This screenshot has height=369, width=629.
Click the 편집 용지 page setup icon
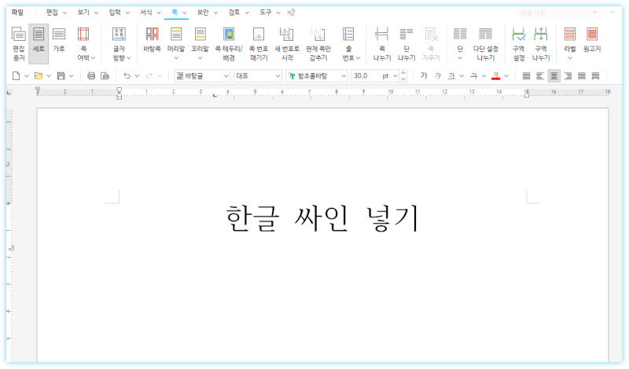18,42
